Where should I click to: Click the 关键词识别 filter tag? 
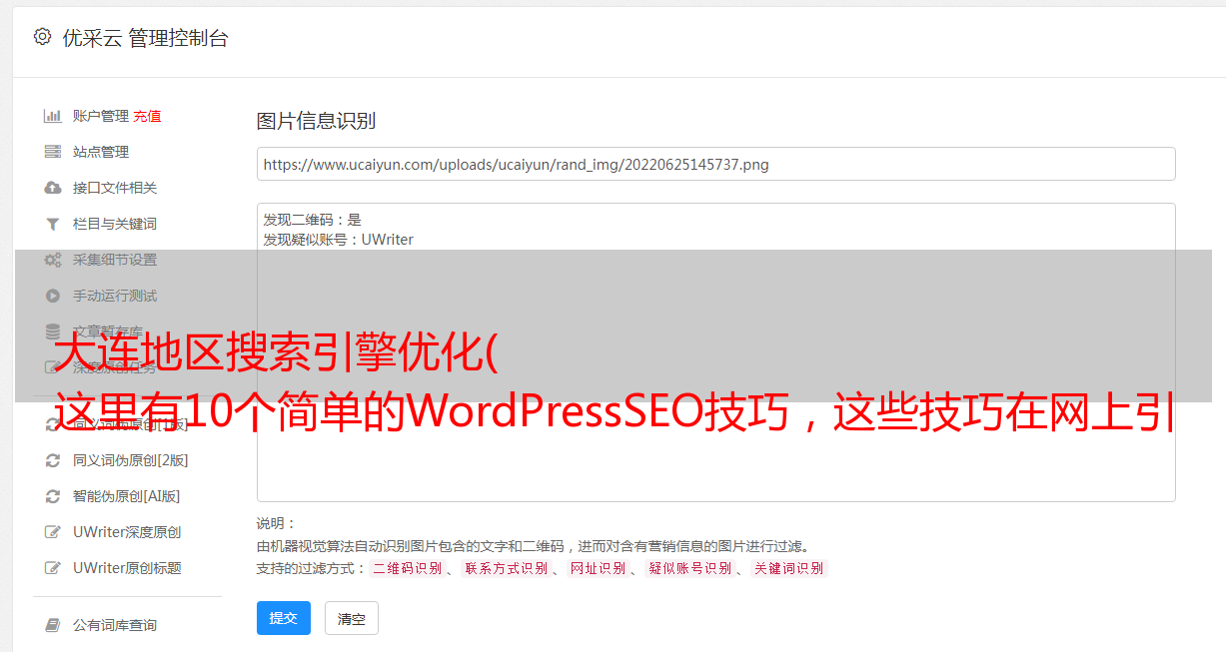click(x=789, y=568)
